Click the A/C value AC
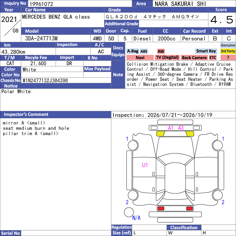This screenshot has width=236, height=236. [x=101, y=52]
